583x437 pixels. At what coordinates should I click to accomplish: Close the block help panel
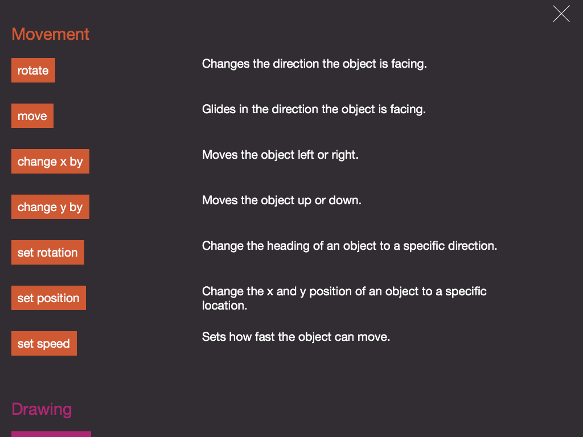(561, 14)
